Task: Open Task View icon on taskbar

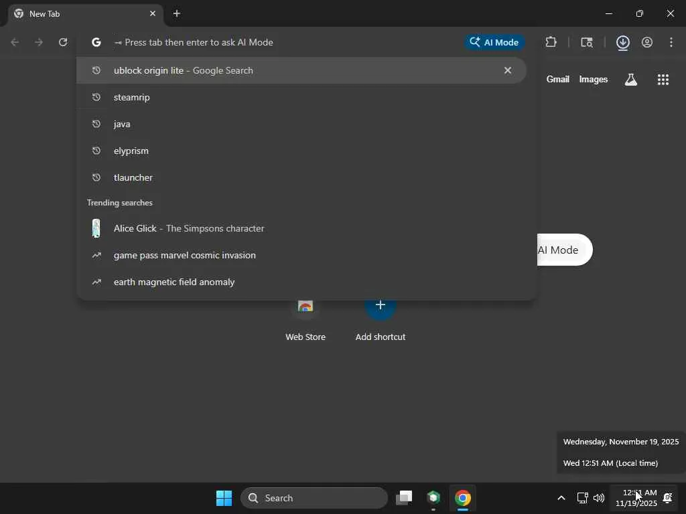Action: pyautogui.click(x=404, y=498)
